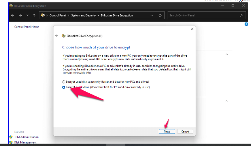Refresh the Control Panel view
The image size is (251, 146).
coord(160,16)
